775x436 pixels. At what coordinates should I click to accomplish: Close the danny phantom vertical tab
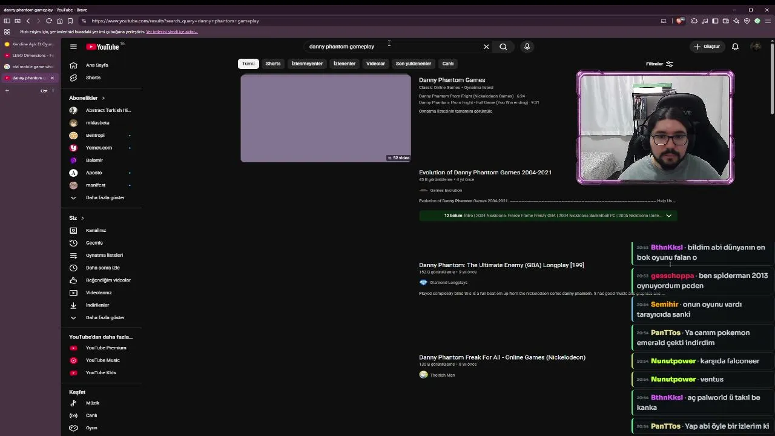click(x=52, y=78)
